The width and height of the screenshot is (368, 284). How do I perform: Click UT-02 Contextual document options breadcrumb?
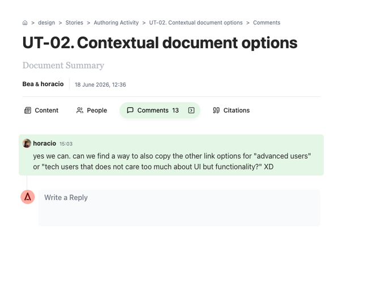[196, 23]
